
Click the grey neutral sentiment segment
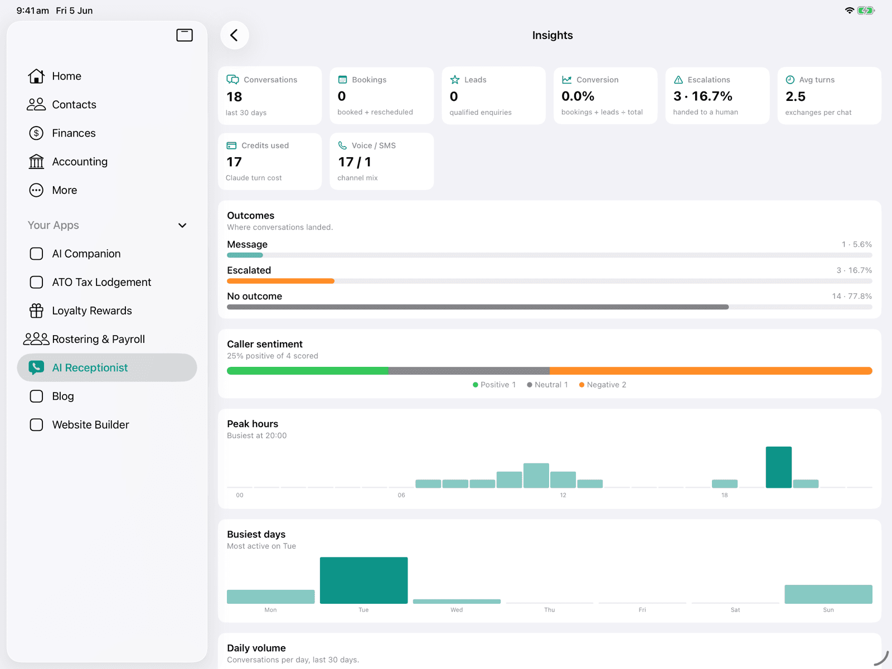[x=469, y=371]
